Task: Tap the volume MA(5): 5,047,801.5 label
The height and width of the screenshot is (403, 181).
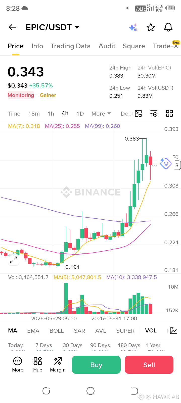Action: (77, 277)
